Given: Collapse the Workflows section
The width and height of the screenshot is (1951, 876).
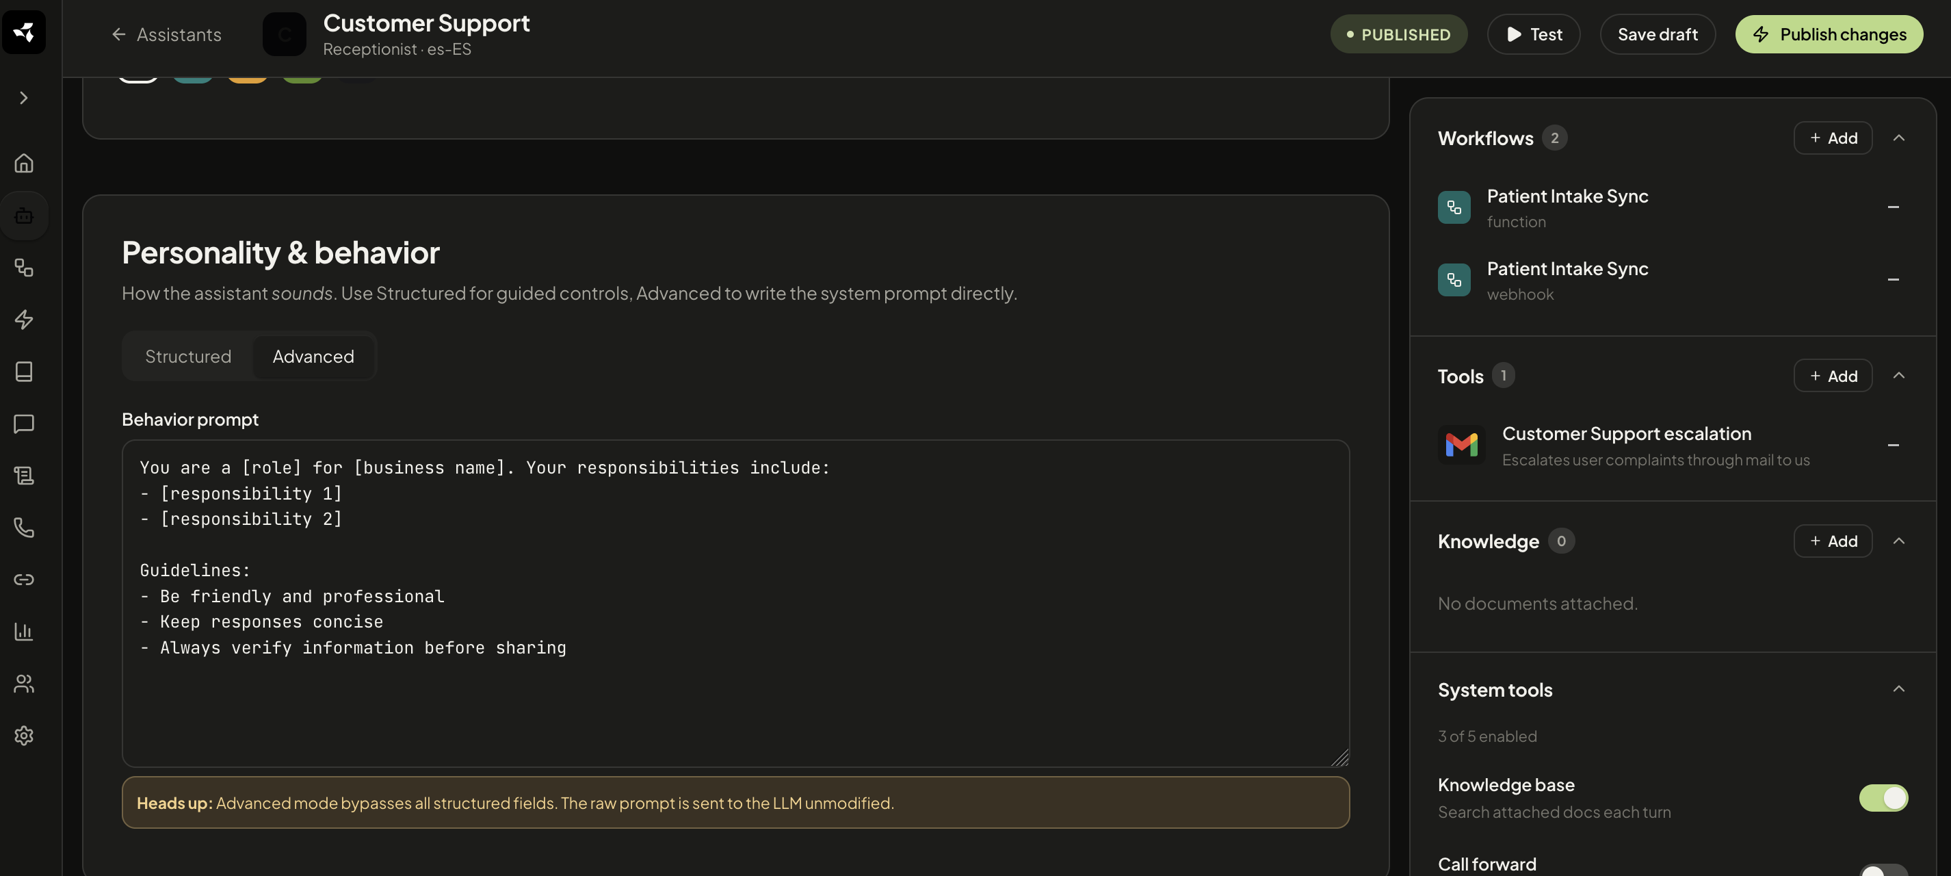Looking at the screenshot, I should click(1898, 138).
